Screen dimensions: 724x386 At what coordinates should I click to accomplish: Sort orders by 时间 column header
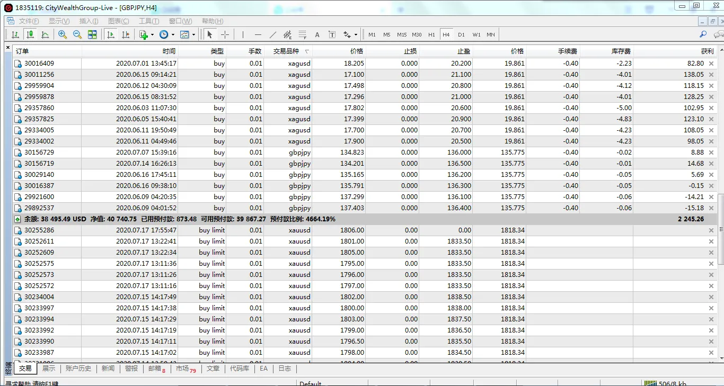tap(130, 51)
